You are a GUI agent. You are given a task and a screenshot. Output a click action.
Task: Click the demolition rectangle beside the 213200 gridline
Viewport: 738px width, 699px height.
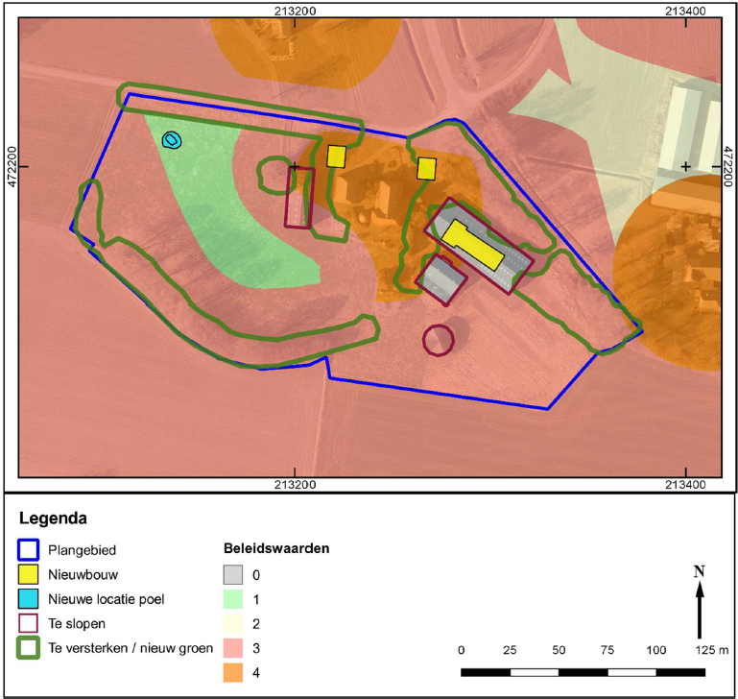click(299, 198)
